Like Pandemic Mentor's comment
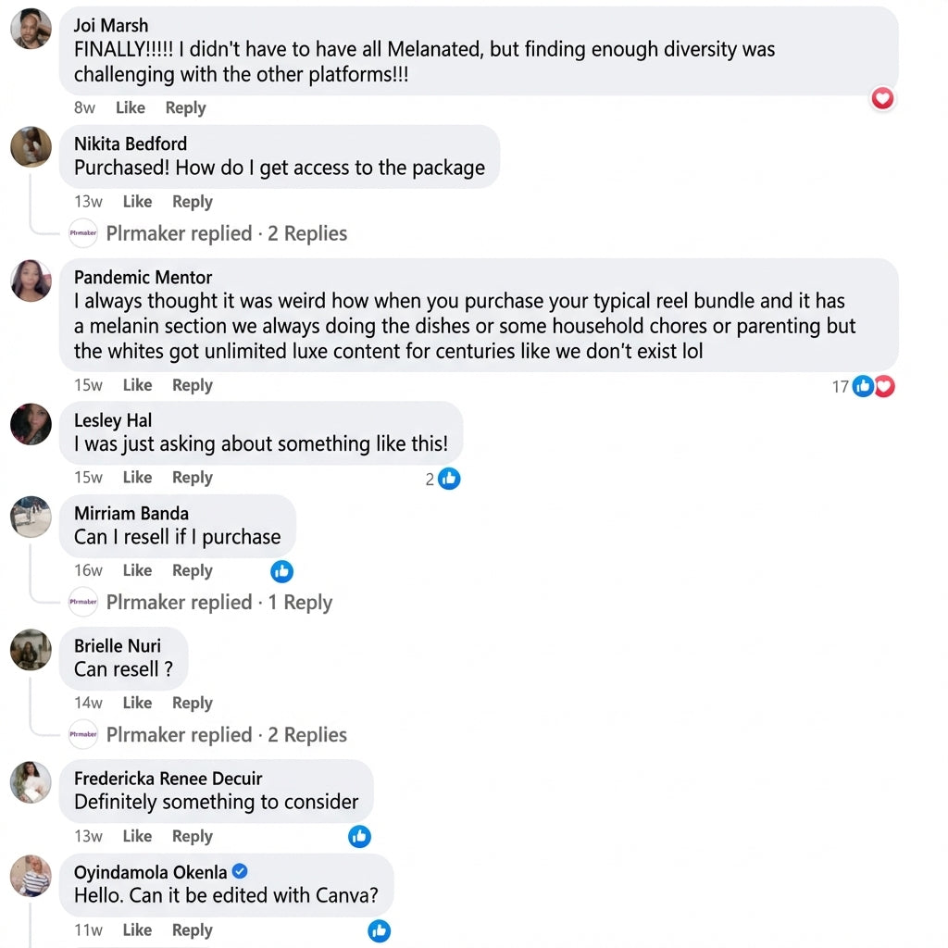This screenshot has width=948, height=948. [137, 385]
